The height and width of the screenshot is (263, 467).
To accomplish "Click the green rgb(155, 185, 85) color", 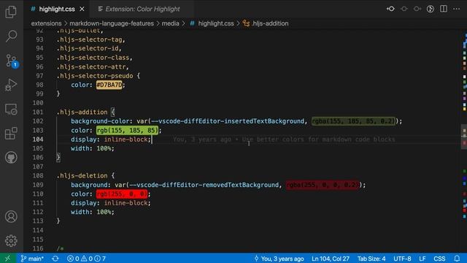I will (x=127, y=130).
